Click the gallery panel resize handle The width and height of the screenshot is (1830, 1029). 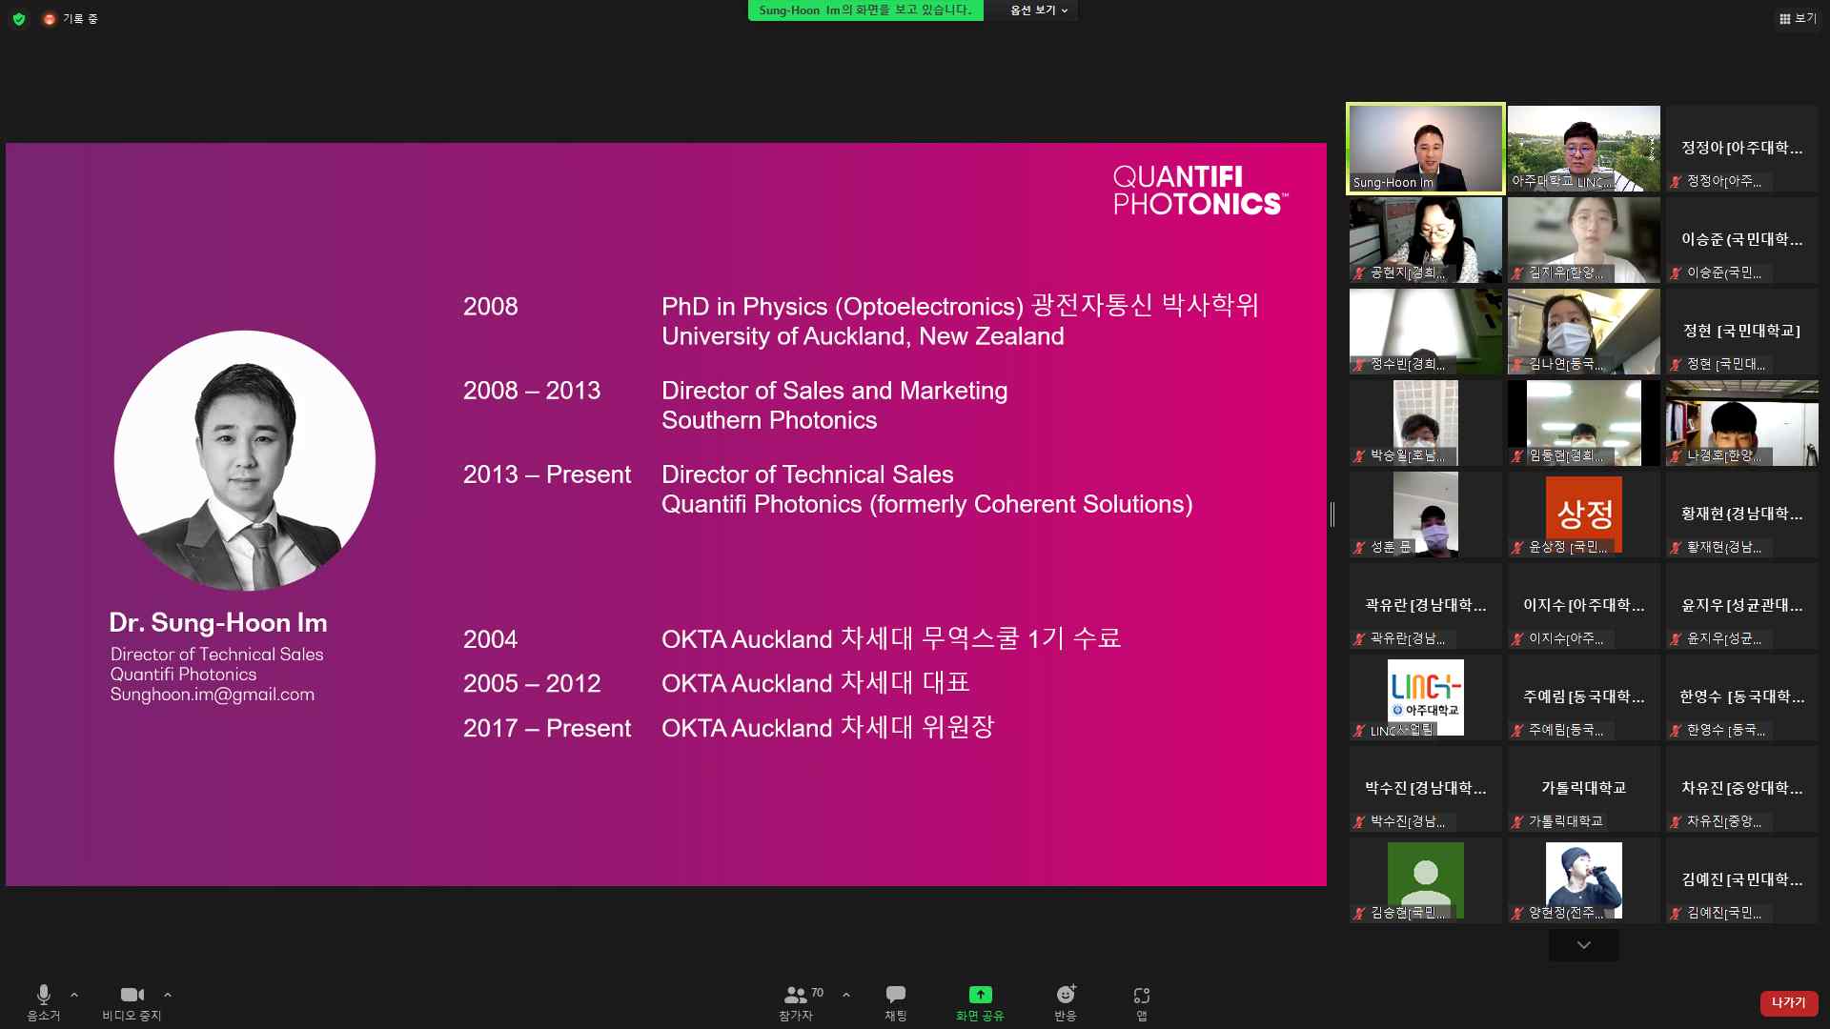(1332, 514)
